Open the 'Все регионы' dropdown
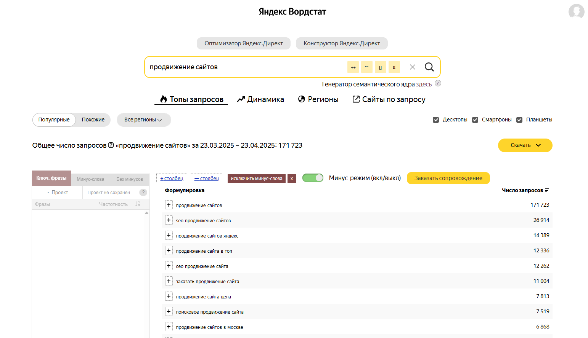The image size is (588, 338). tap(144, 120)
